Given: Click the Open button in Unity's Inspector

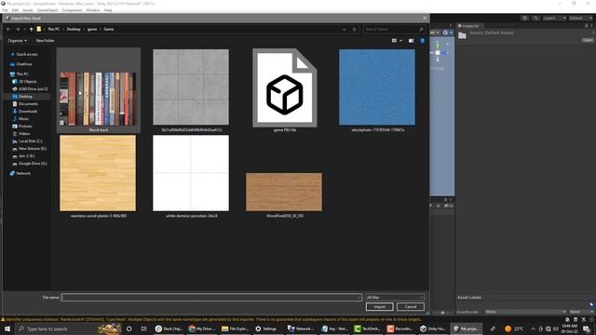Looking at the screenshot, I should click(x=588, y=40).
